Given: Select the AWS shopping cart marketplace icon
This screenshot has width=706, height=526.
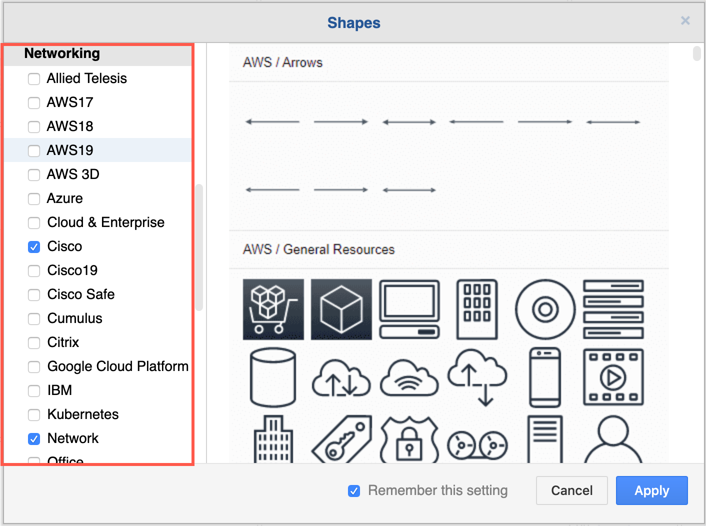Looking at the screenshot, I should 273,309.
